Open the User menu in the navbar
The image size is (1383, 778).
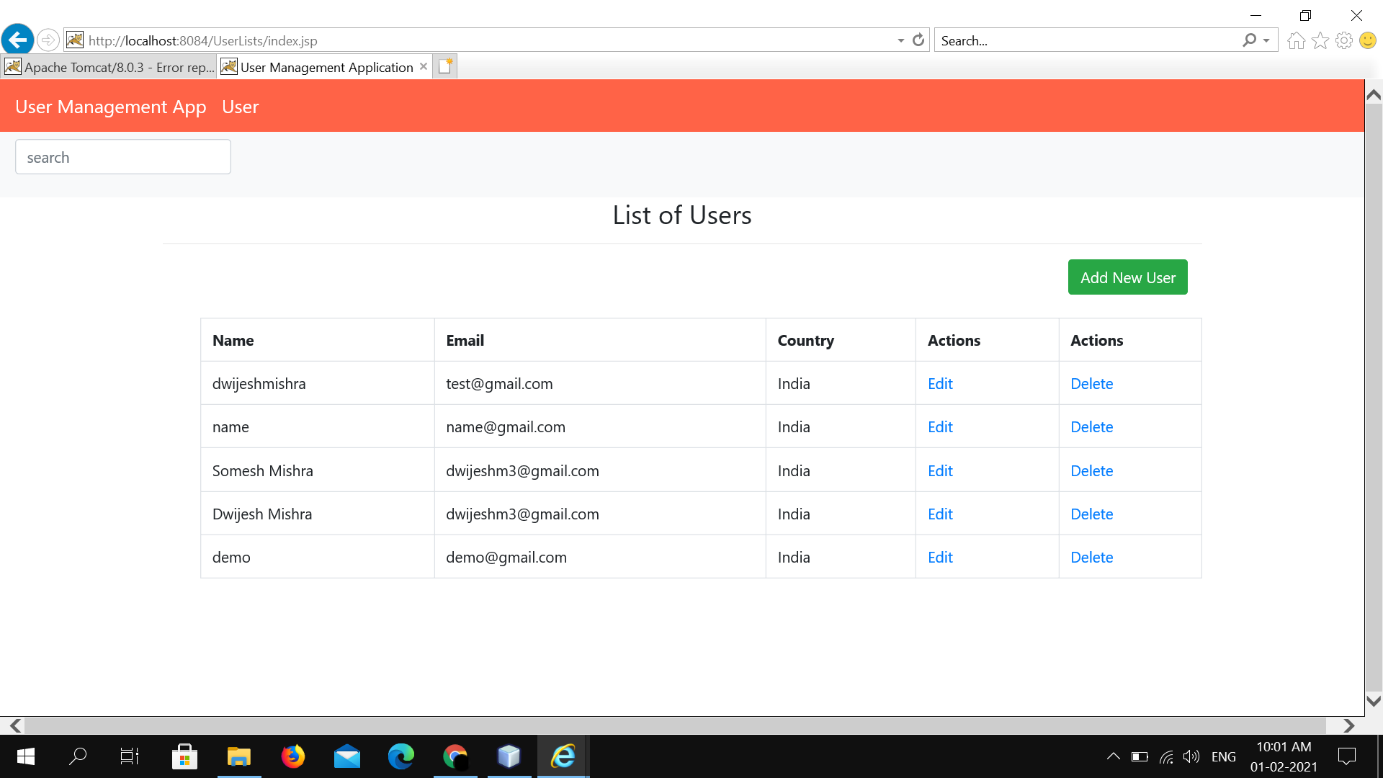coord(240,107)
